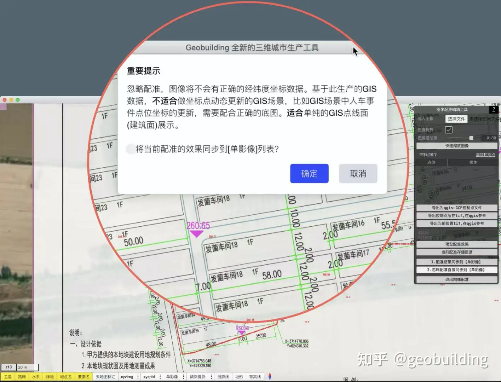Image resolution: width=501 pixels, height=382 pixels.
Task: Click 1.配准结果同步到【单影像】
Action: (457, 262)
